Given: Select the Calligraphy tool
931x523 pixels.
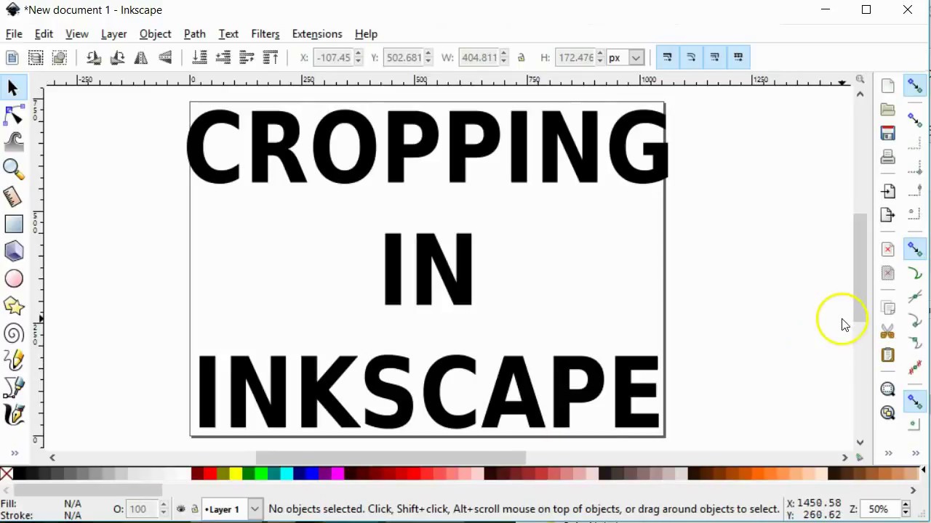Looking at the screenshot, I should click(x=13, y=415).
